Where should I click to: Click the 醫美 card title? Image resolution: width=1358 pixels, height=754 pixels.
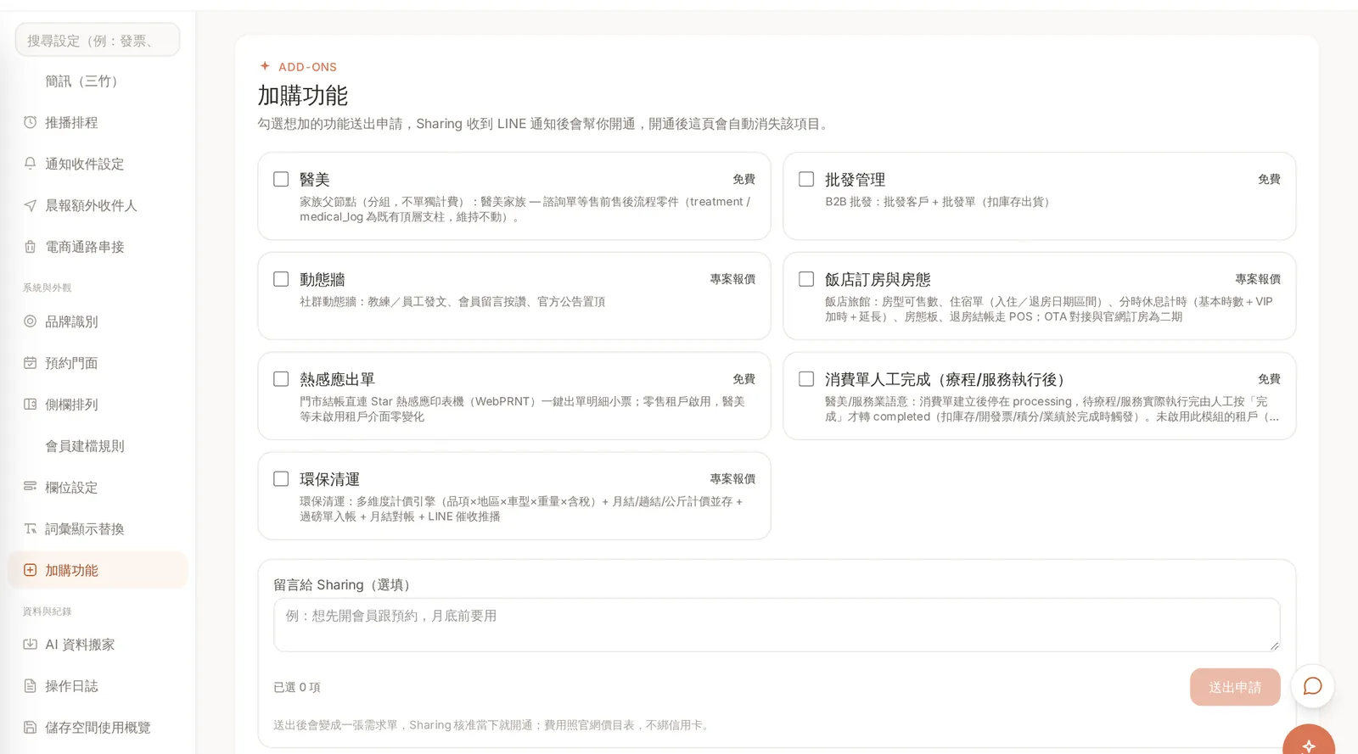314,180
